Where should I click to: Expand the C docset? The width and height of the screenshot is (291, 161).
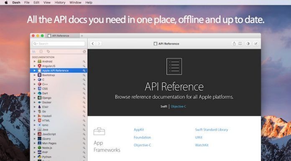click(x=35, y=80)
